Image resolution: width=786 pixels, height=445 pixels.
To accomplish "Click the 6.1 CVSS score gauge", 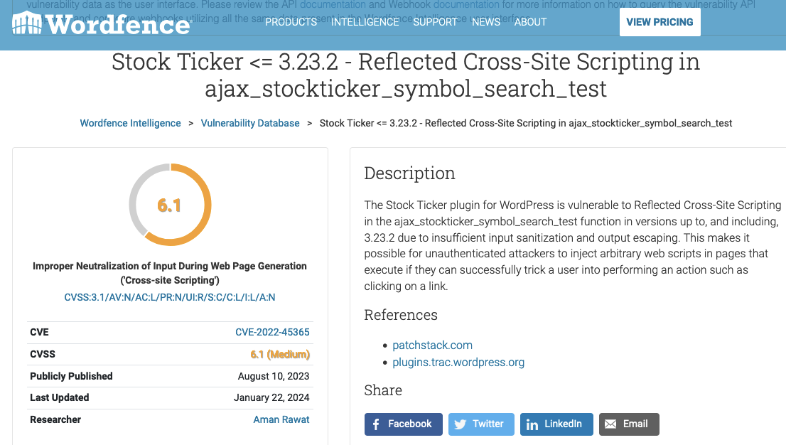I will (x=170, y=205).
